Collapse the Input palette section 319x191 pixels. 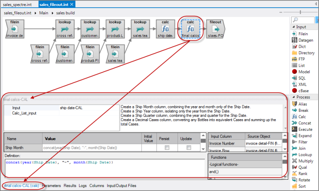(x=293, y=27)
